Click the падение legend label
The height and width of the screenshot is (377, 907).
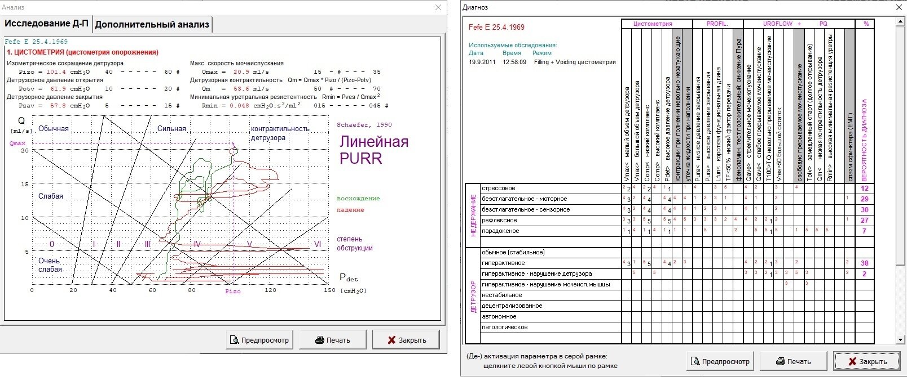[350, 210]
